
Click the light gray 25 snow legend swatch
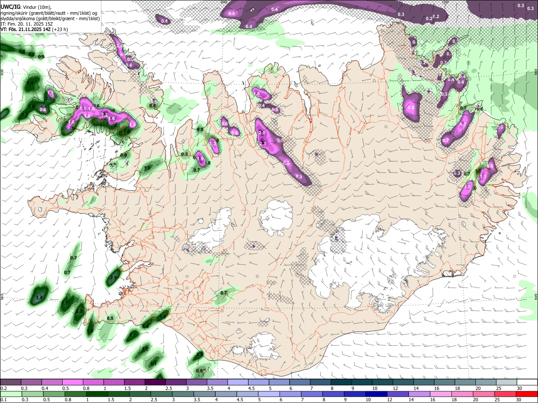coord(507,382)
